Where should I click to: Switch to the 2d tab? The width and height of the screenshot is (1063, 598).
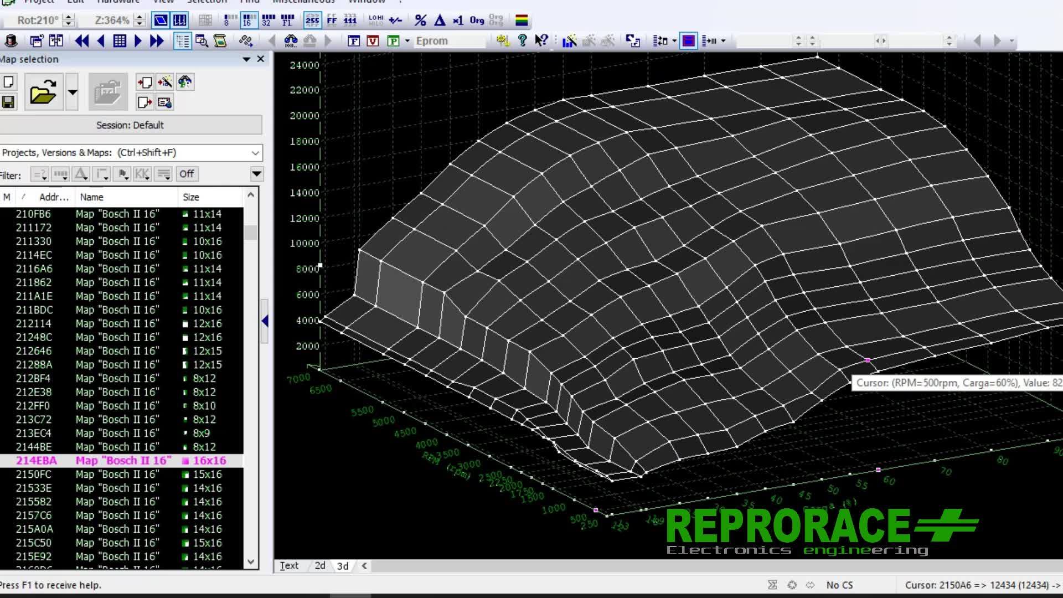click(x=320, y=565)
